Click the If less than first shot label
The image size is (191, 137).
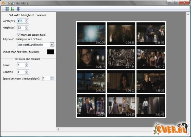(x=21, y=52)
